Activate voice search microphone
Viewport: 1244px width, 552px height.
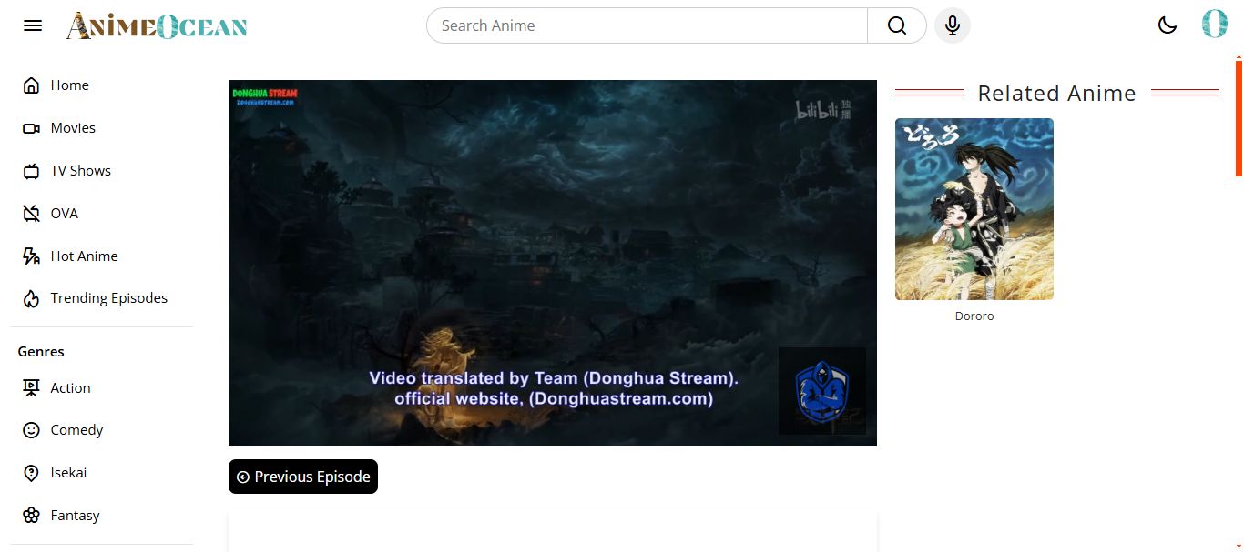953,25
